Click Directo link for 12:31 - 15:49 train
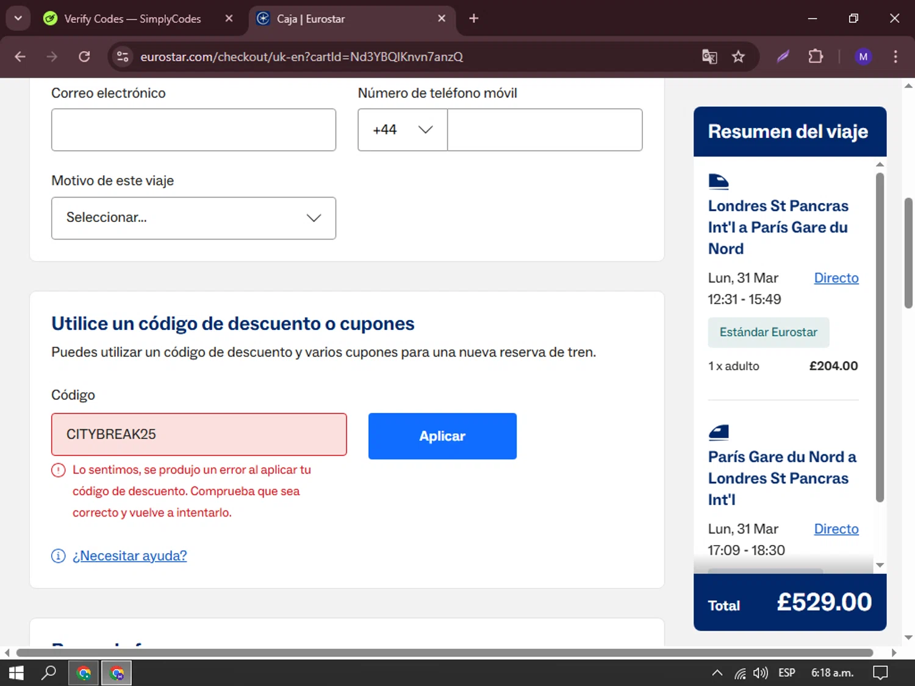This screenshot has height=686, width=915. [x=836, y=278]
